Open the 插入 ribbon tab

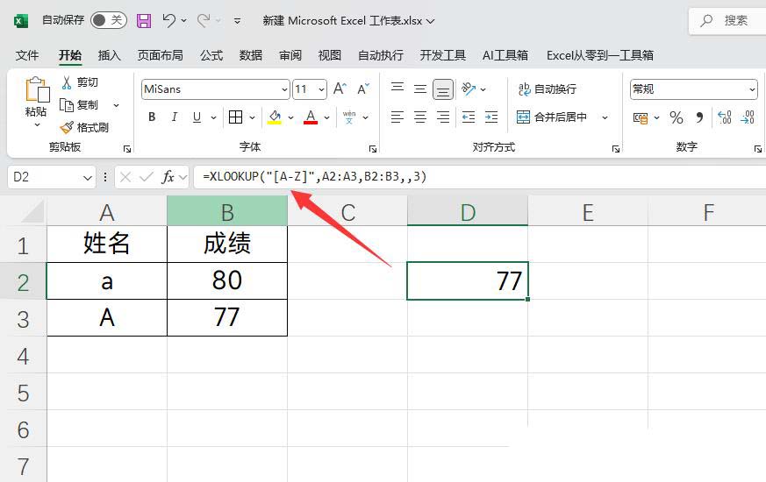(110, 55)
